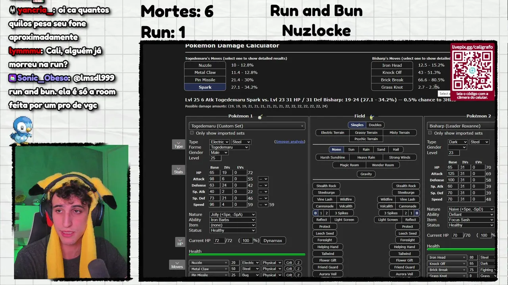Enable Electric Terrain
The height and width of the screenshot is (285, 508).
tap(333, 133)
